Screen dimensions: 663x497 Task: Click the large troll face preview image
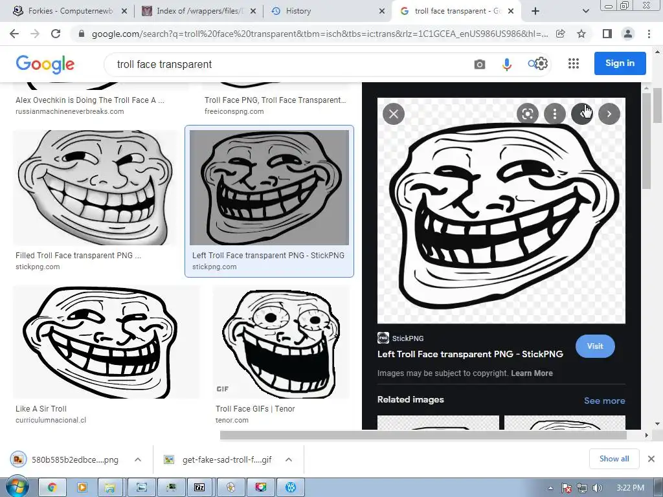501,210
